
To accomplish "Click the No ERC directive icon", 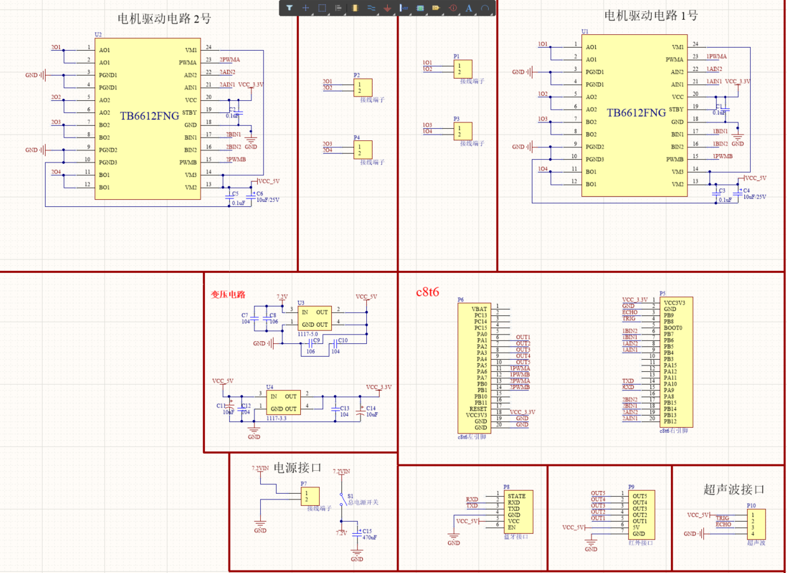I will [x=453, y=8].
